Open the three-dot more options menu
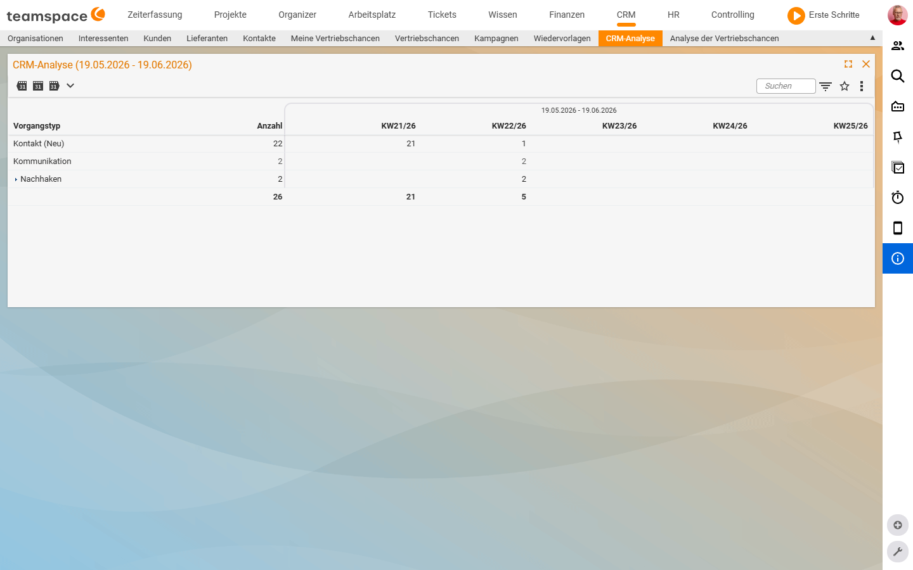Screen dimensions: 913x570 (x=861, y=86)
